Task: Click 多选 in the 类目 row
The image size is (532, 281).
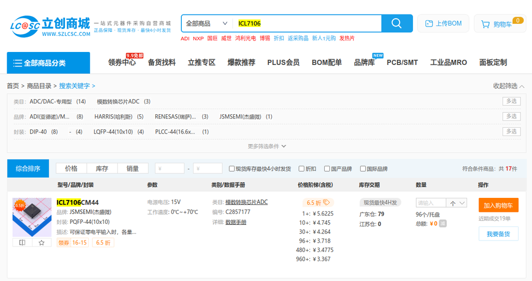Action: click(511, 101)
